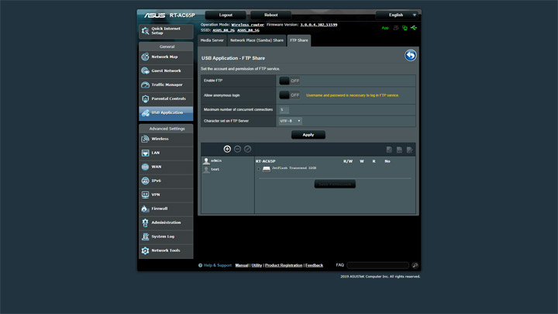The image size is (558, 314).
Task: Open the Utility link in footer
Action: coord(257,265)
